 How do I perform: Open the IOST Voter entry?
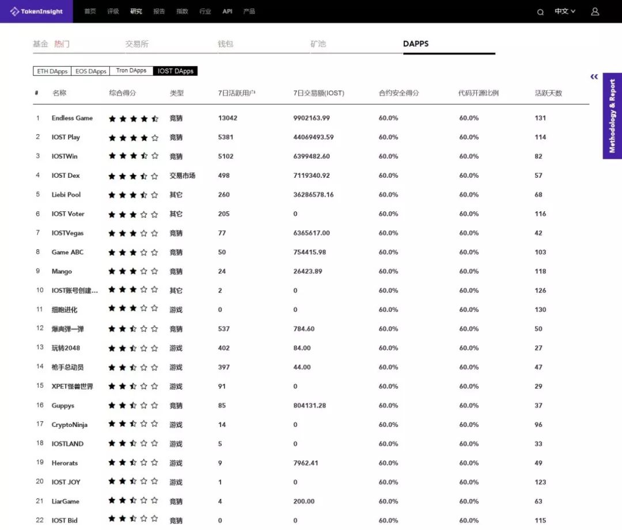pos(68,213)
